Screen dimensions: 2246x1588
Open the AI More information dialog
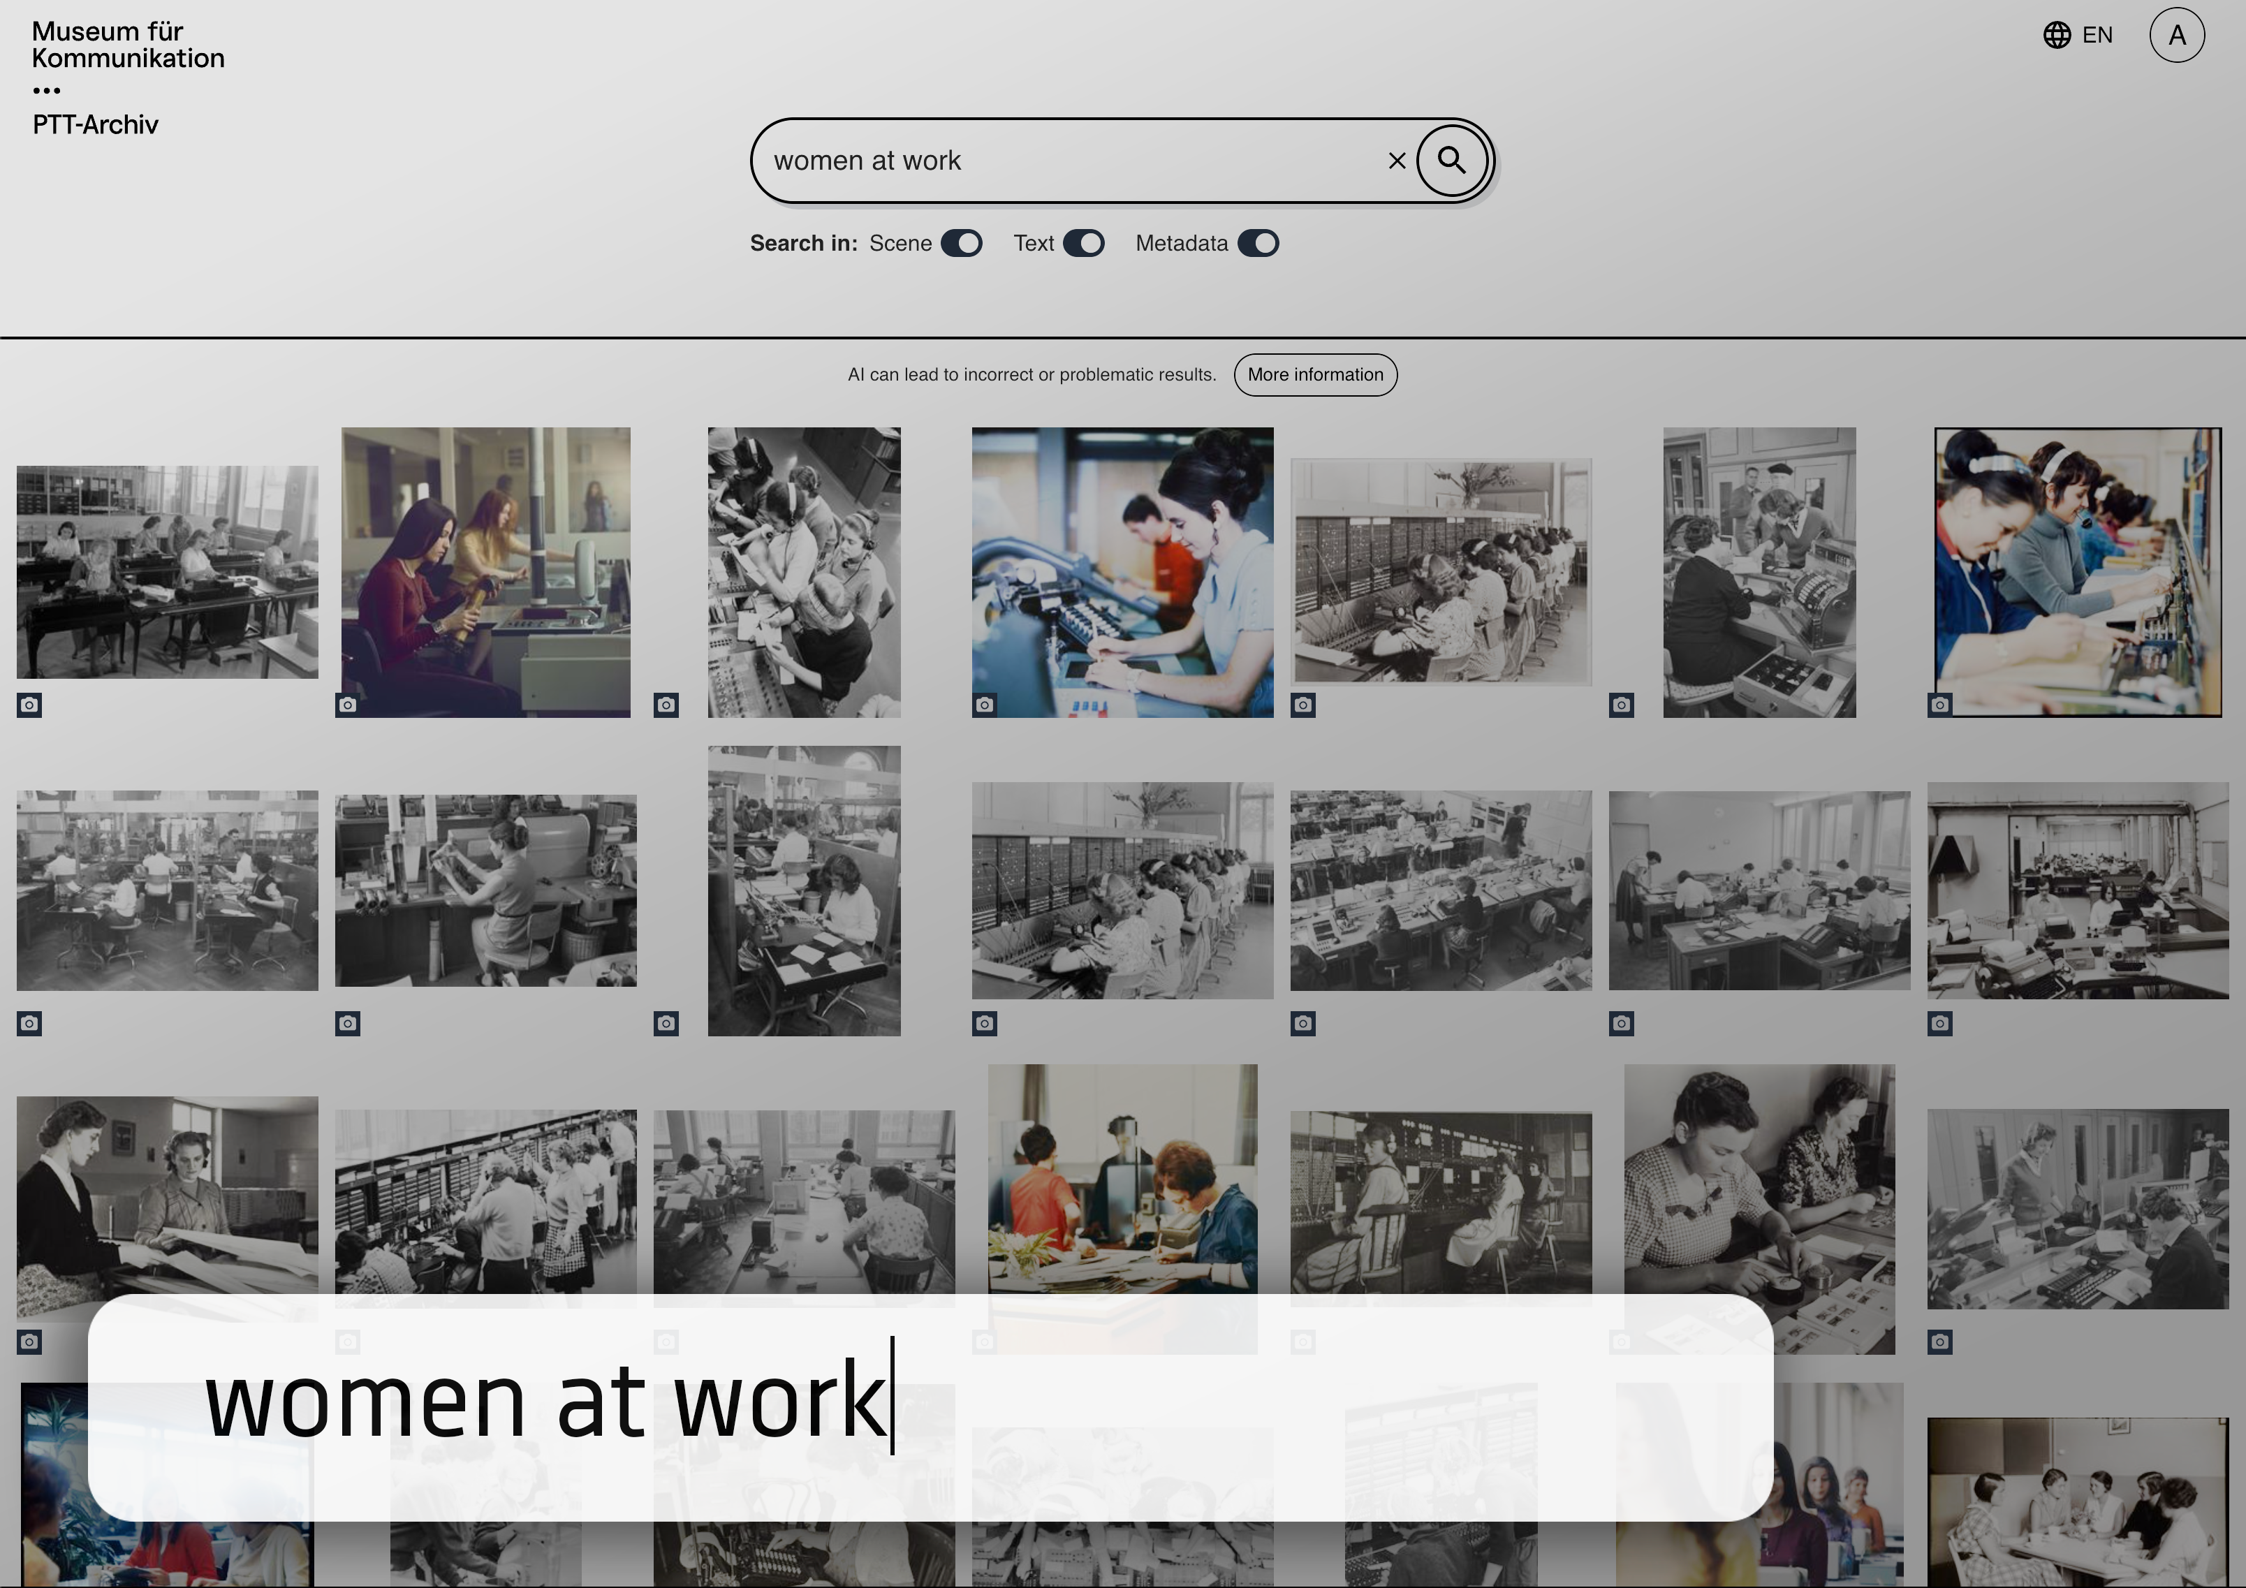[x=1315, y=375]
